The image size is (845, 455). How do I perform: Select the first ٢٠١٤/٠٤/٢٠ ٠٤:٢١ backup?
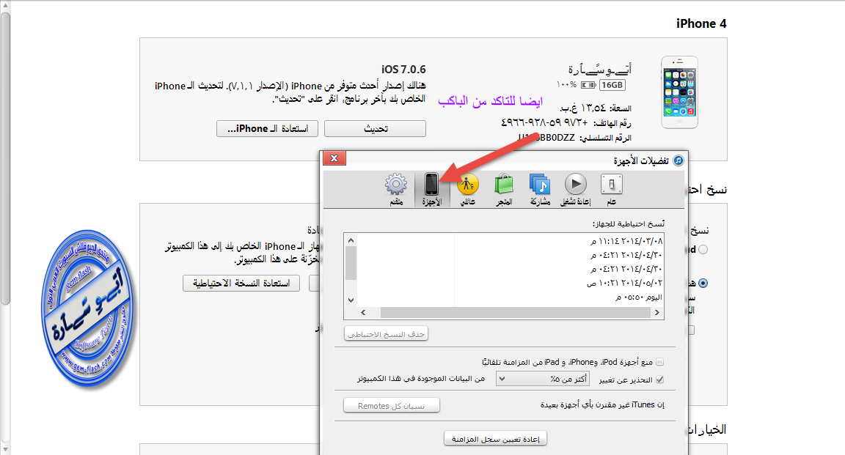pyautogui.click(x=626, y=255)
